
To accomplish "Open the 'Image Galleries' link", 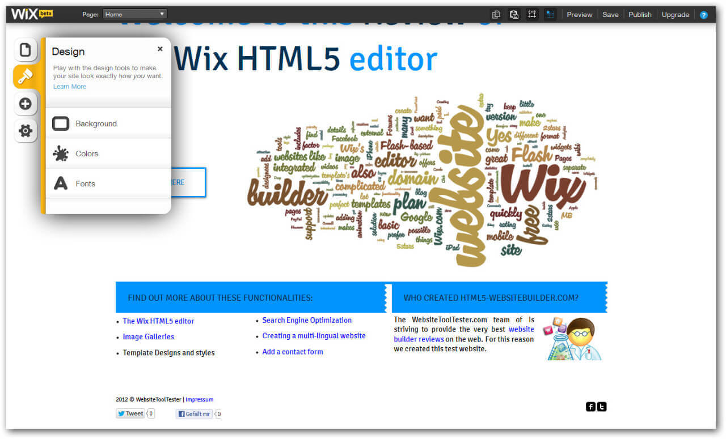I will (x=149, y=337).
